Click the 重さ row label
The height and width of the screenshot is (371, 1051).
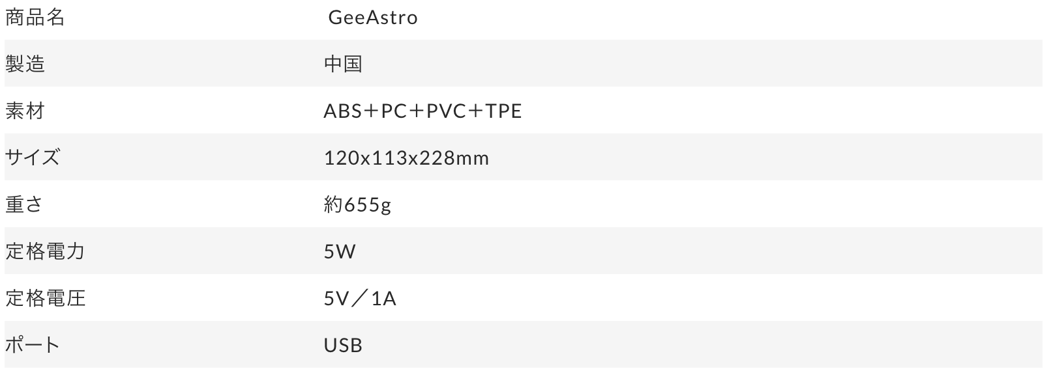click(x=25, y=205)
